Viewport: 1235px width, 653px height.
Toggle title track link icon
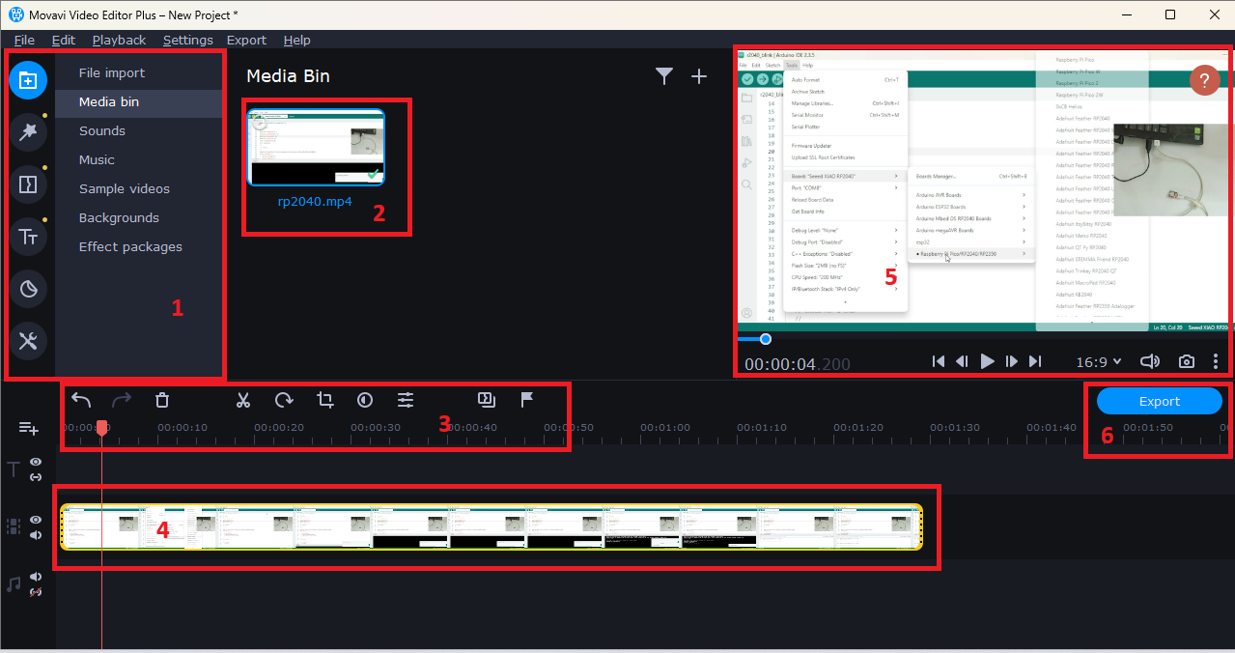pos(36,477)
